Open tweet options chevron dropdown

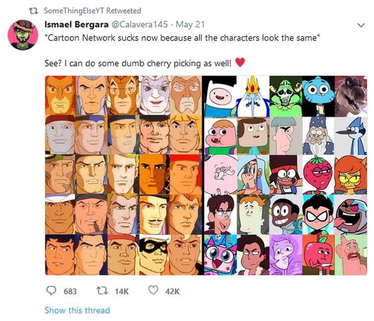[360, 25]
